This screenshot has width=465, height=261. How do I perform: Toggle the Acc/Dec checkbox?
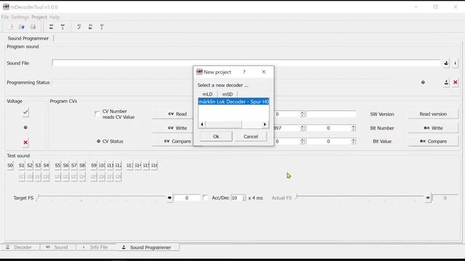(205, 197)
